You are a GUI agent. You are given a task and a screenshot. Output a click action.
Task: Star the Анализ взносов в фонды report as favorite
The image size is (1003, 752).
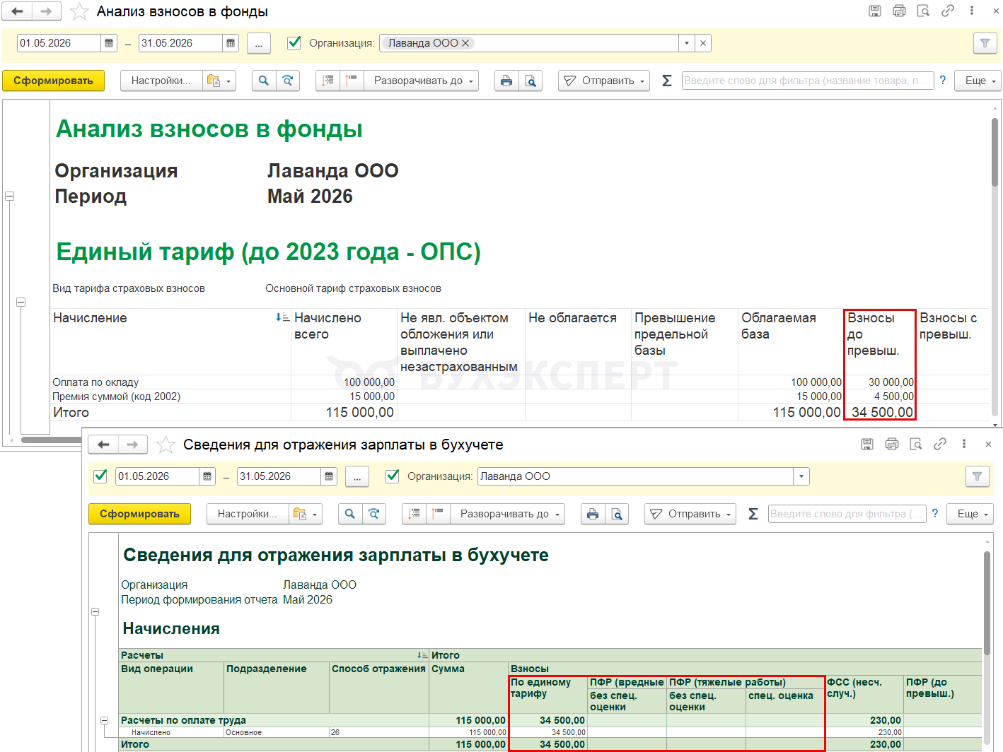(79, 11)
